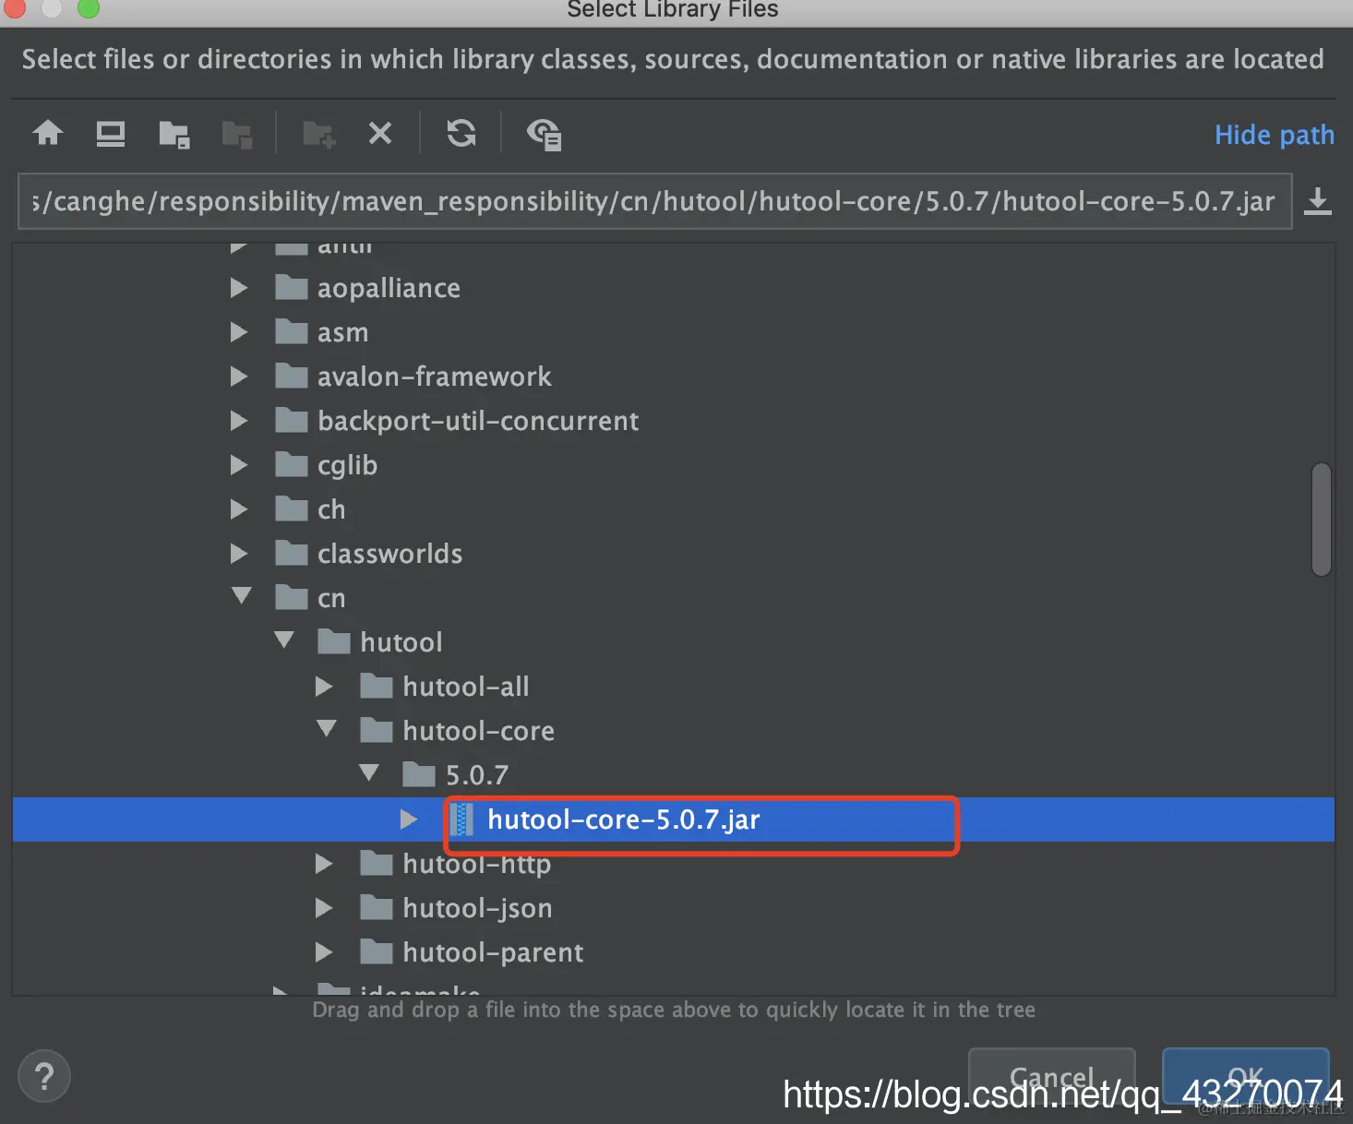
Task: Select the classworlds tree row
Action: click(674, 554)
